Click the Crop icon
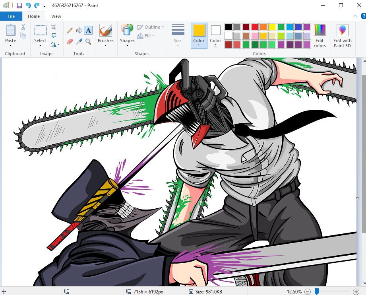 (x=54, y=27)
